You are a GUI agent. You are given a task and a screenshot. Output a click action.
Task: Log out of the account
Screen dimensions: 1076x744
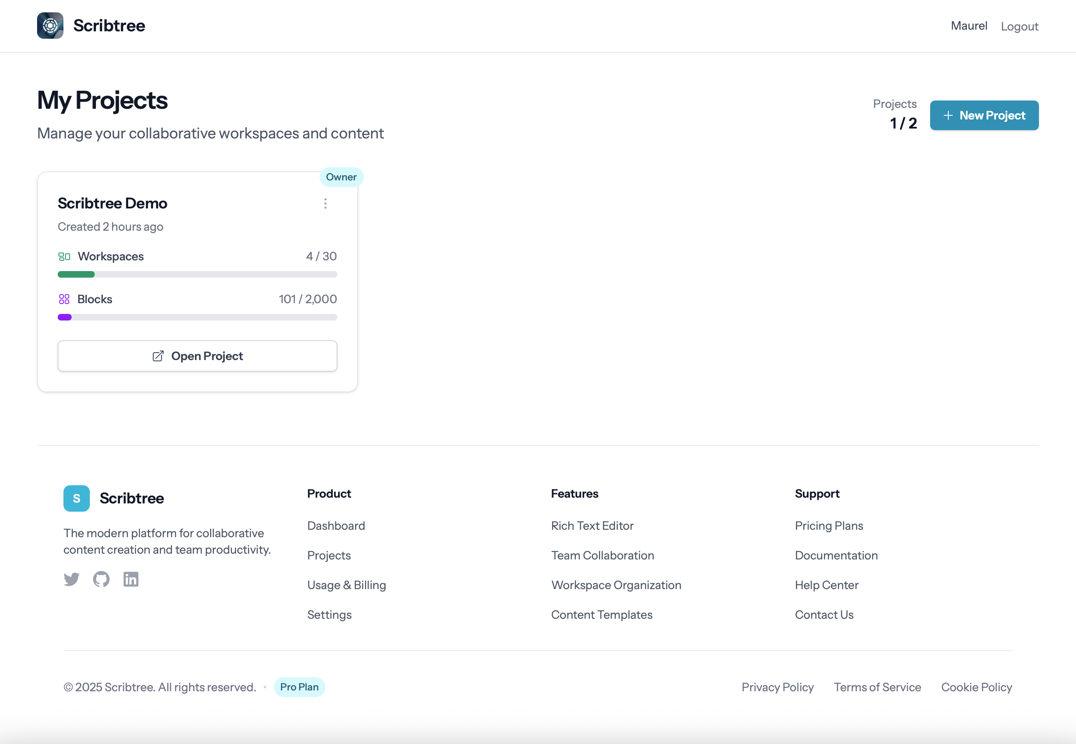tap(1020, 26)
